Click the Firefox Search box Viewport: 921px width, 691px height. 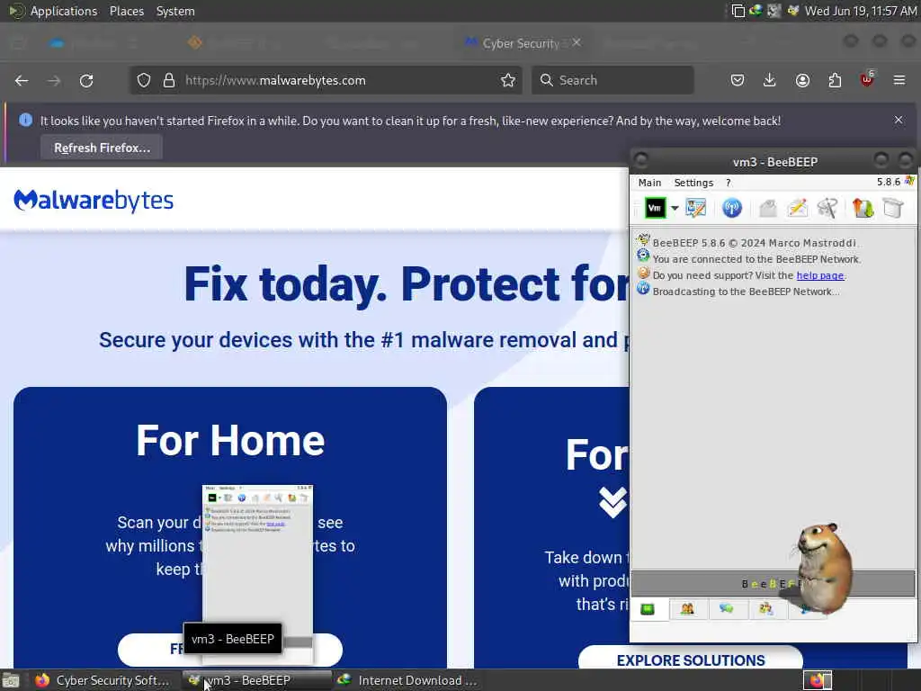613,80
